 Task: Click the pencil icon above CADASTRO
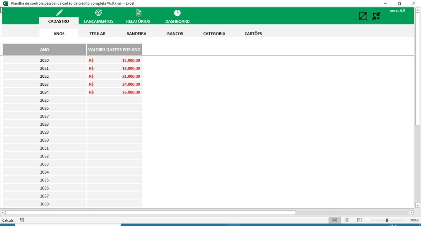coord(59,13)
